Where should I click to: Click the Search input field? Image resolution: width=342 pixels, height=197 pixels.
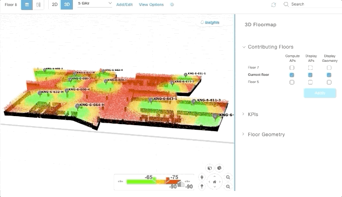tap(316, 4)
